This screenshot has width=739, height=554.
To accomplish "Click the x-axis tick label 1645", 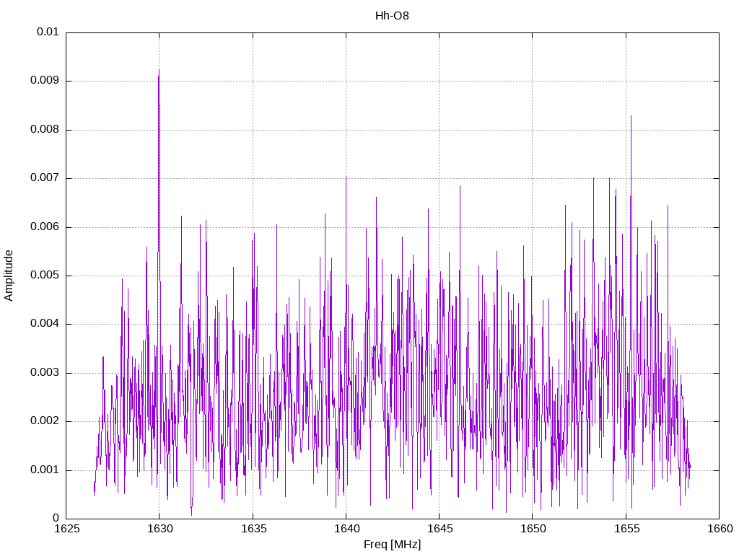I will (x=440, y=529).
